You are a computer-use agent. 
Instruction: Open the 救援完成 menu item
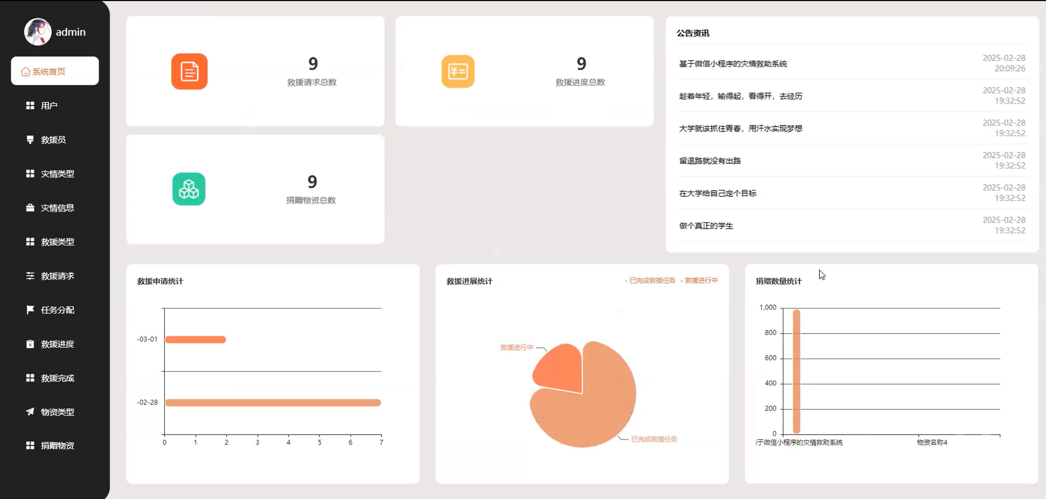click(x=55, y=378)
